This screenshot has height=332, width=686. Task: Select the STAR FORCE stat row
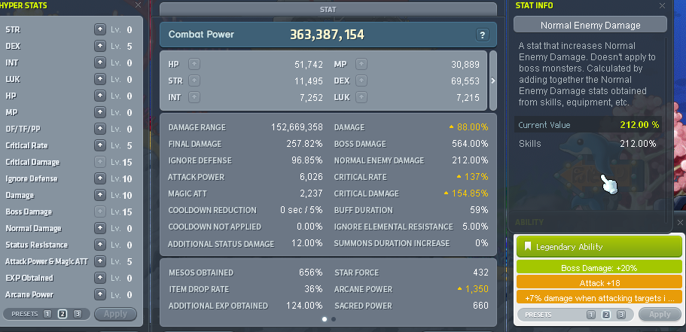click(411, 273)
